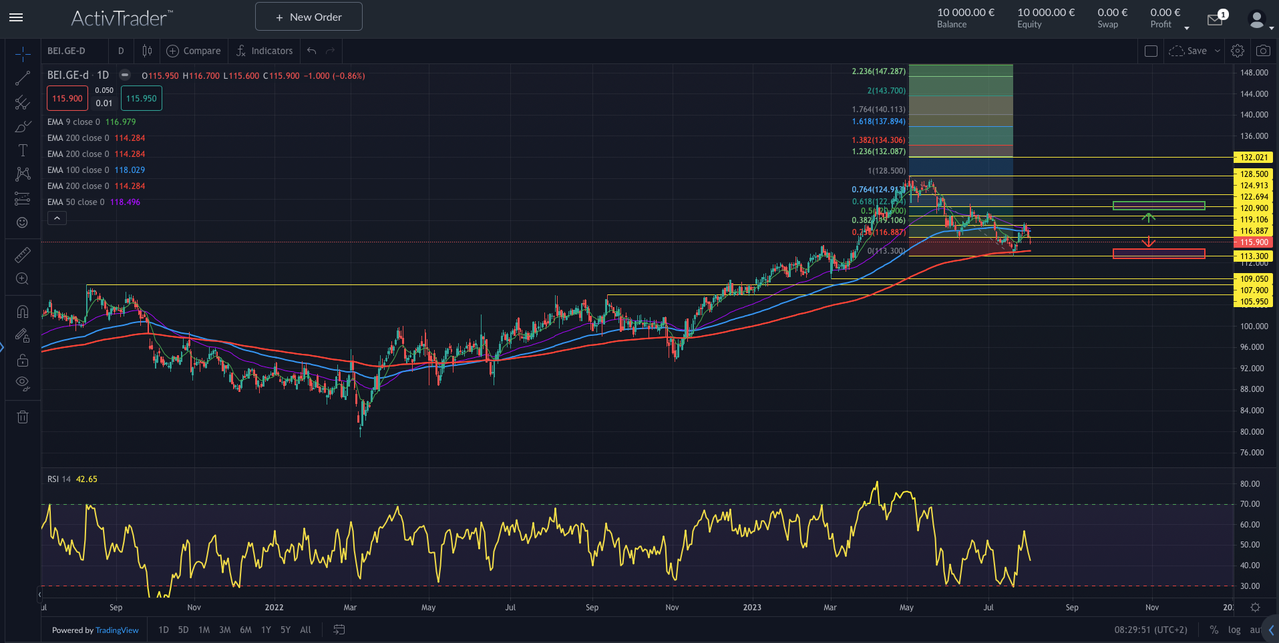1279x643 pixels.
Task: Click the New Order button
Action: click(309, 17)
